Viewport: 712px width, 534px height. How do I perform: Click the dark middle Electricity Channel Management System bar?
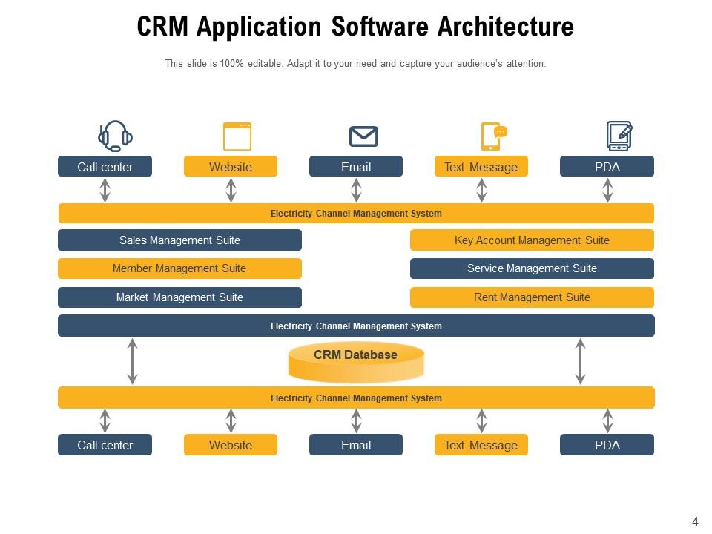(356, 325)
